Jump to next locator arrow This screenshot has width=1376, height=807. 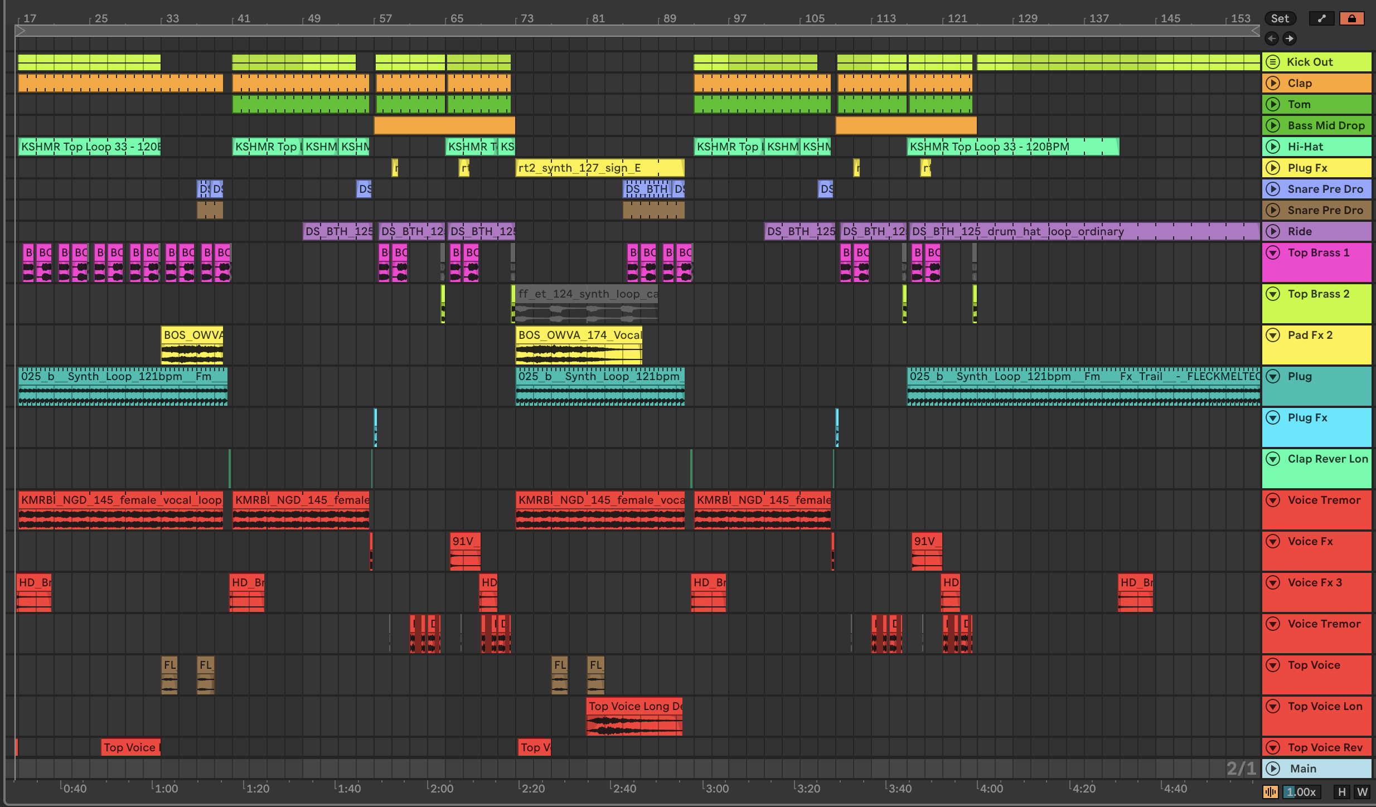[1289, 38]
